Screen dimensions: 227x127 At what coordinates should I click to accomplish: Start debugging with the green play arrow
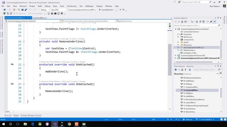(100, 10)
